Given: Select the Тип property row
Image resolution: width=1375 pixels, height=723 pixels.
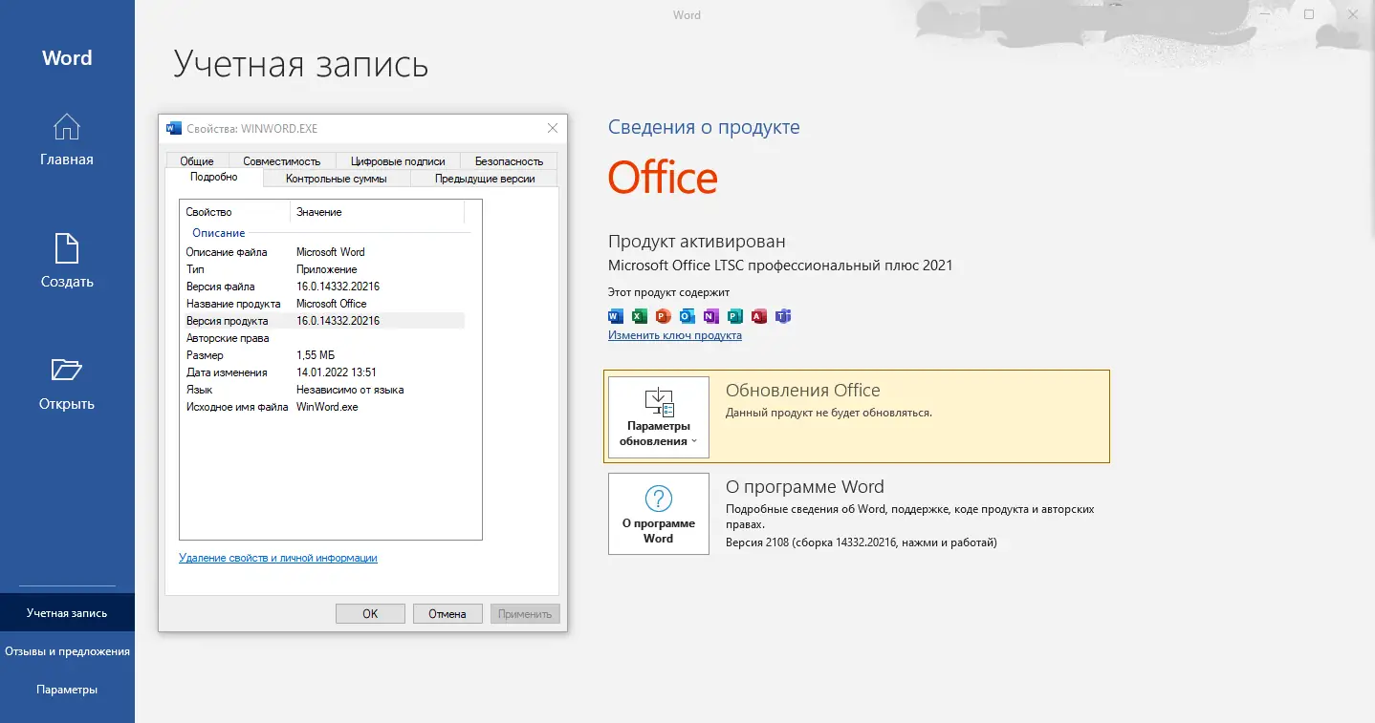Looking at the screenshot, I should tap(323, 269).
